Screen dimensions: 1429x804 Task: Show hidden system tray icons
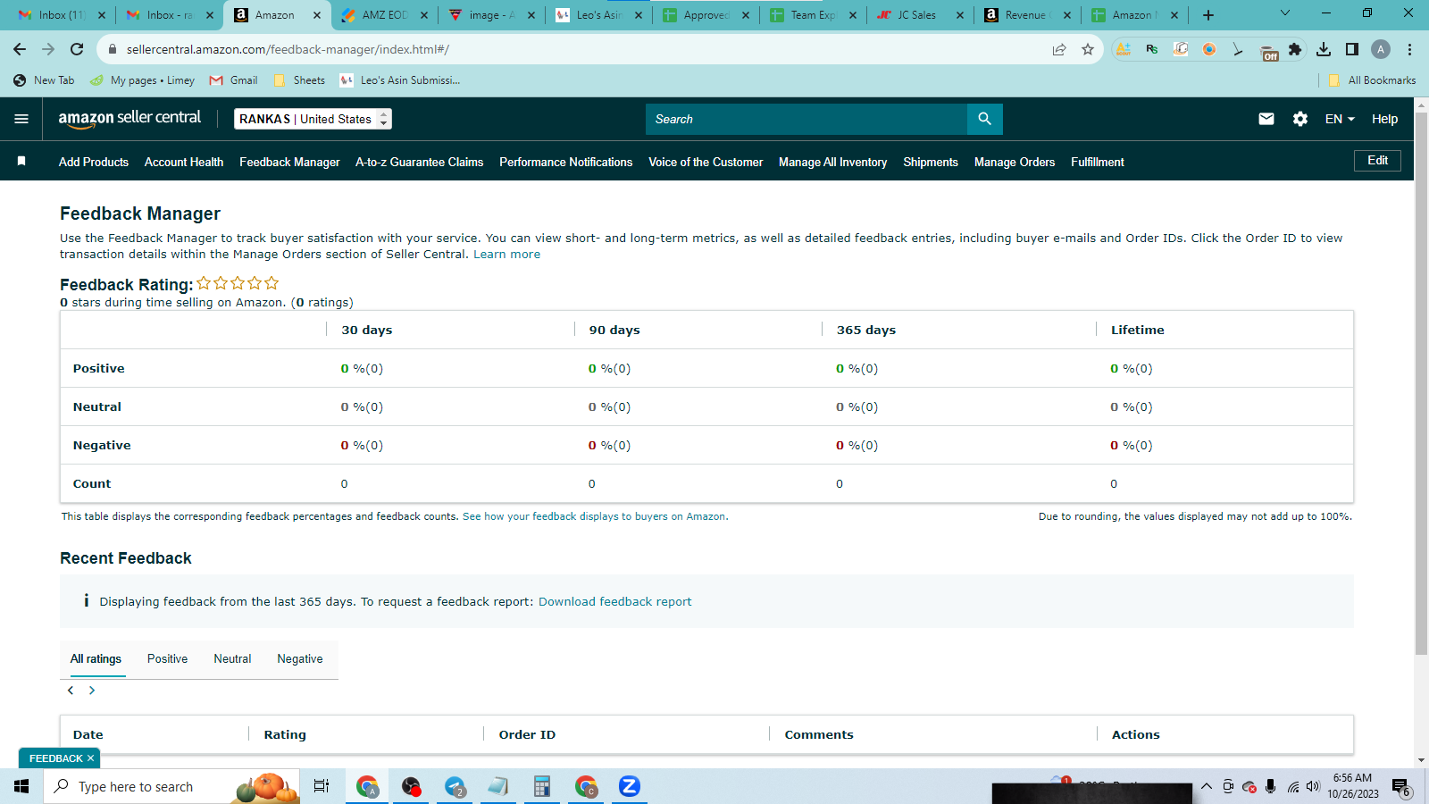[1206, 786]
